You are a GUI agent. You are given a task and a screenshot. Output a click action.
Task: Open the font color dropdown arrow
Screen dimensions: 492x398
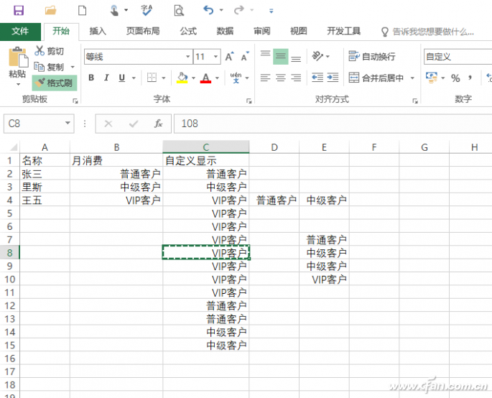click(x=217, y=78)
